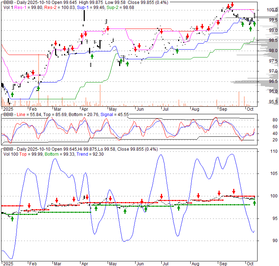This screenshot has width=279, height=266.
Task: Select the green up arrow in July on price chart
Action: point(177,51)
